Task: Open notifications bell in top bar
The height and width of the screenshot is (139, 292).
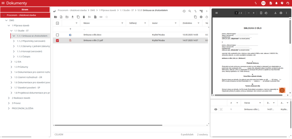Action: (x=276, y=3)
